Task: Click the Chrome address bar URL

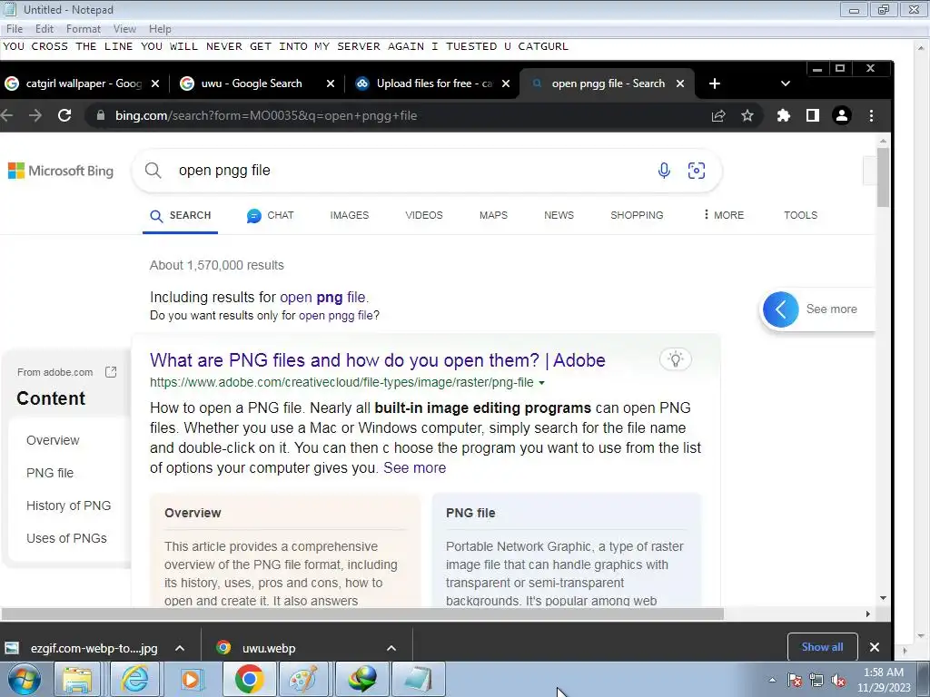Action: tap(266, 115)
